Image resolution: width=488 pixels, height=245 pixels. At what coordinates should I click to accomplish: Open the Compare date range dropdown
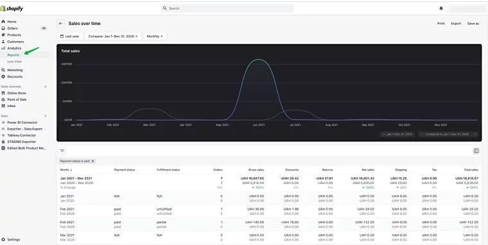point(113,37)
